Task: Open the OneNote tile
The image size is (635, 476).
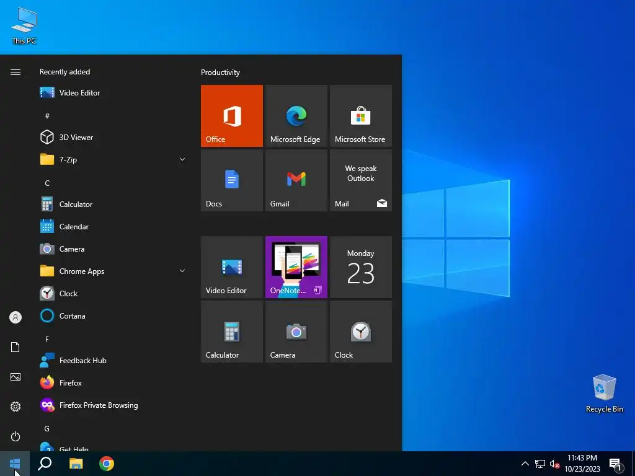Action: coord(296,267)
